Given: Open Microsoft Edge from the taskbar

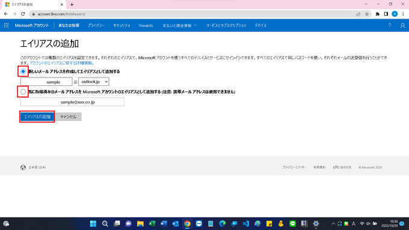Looking at the screenshot, I should (222, 223).
